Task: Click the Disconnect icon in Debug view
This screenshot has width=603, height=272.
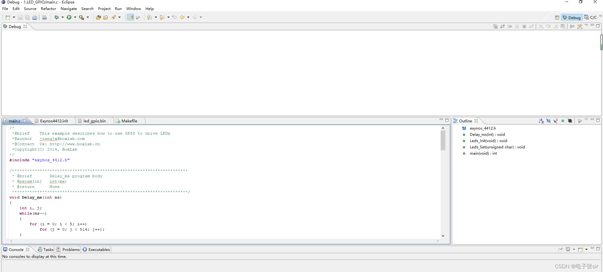Action: pyautogui.click(x=531, y=26)
